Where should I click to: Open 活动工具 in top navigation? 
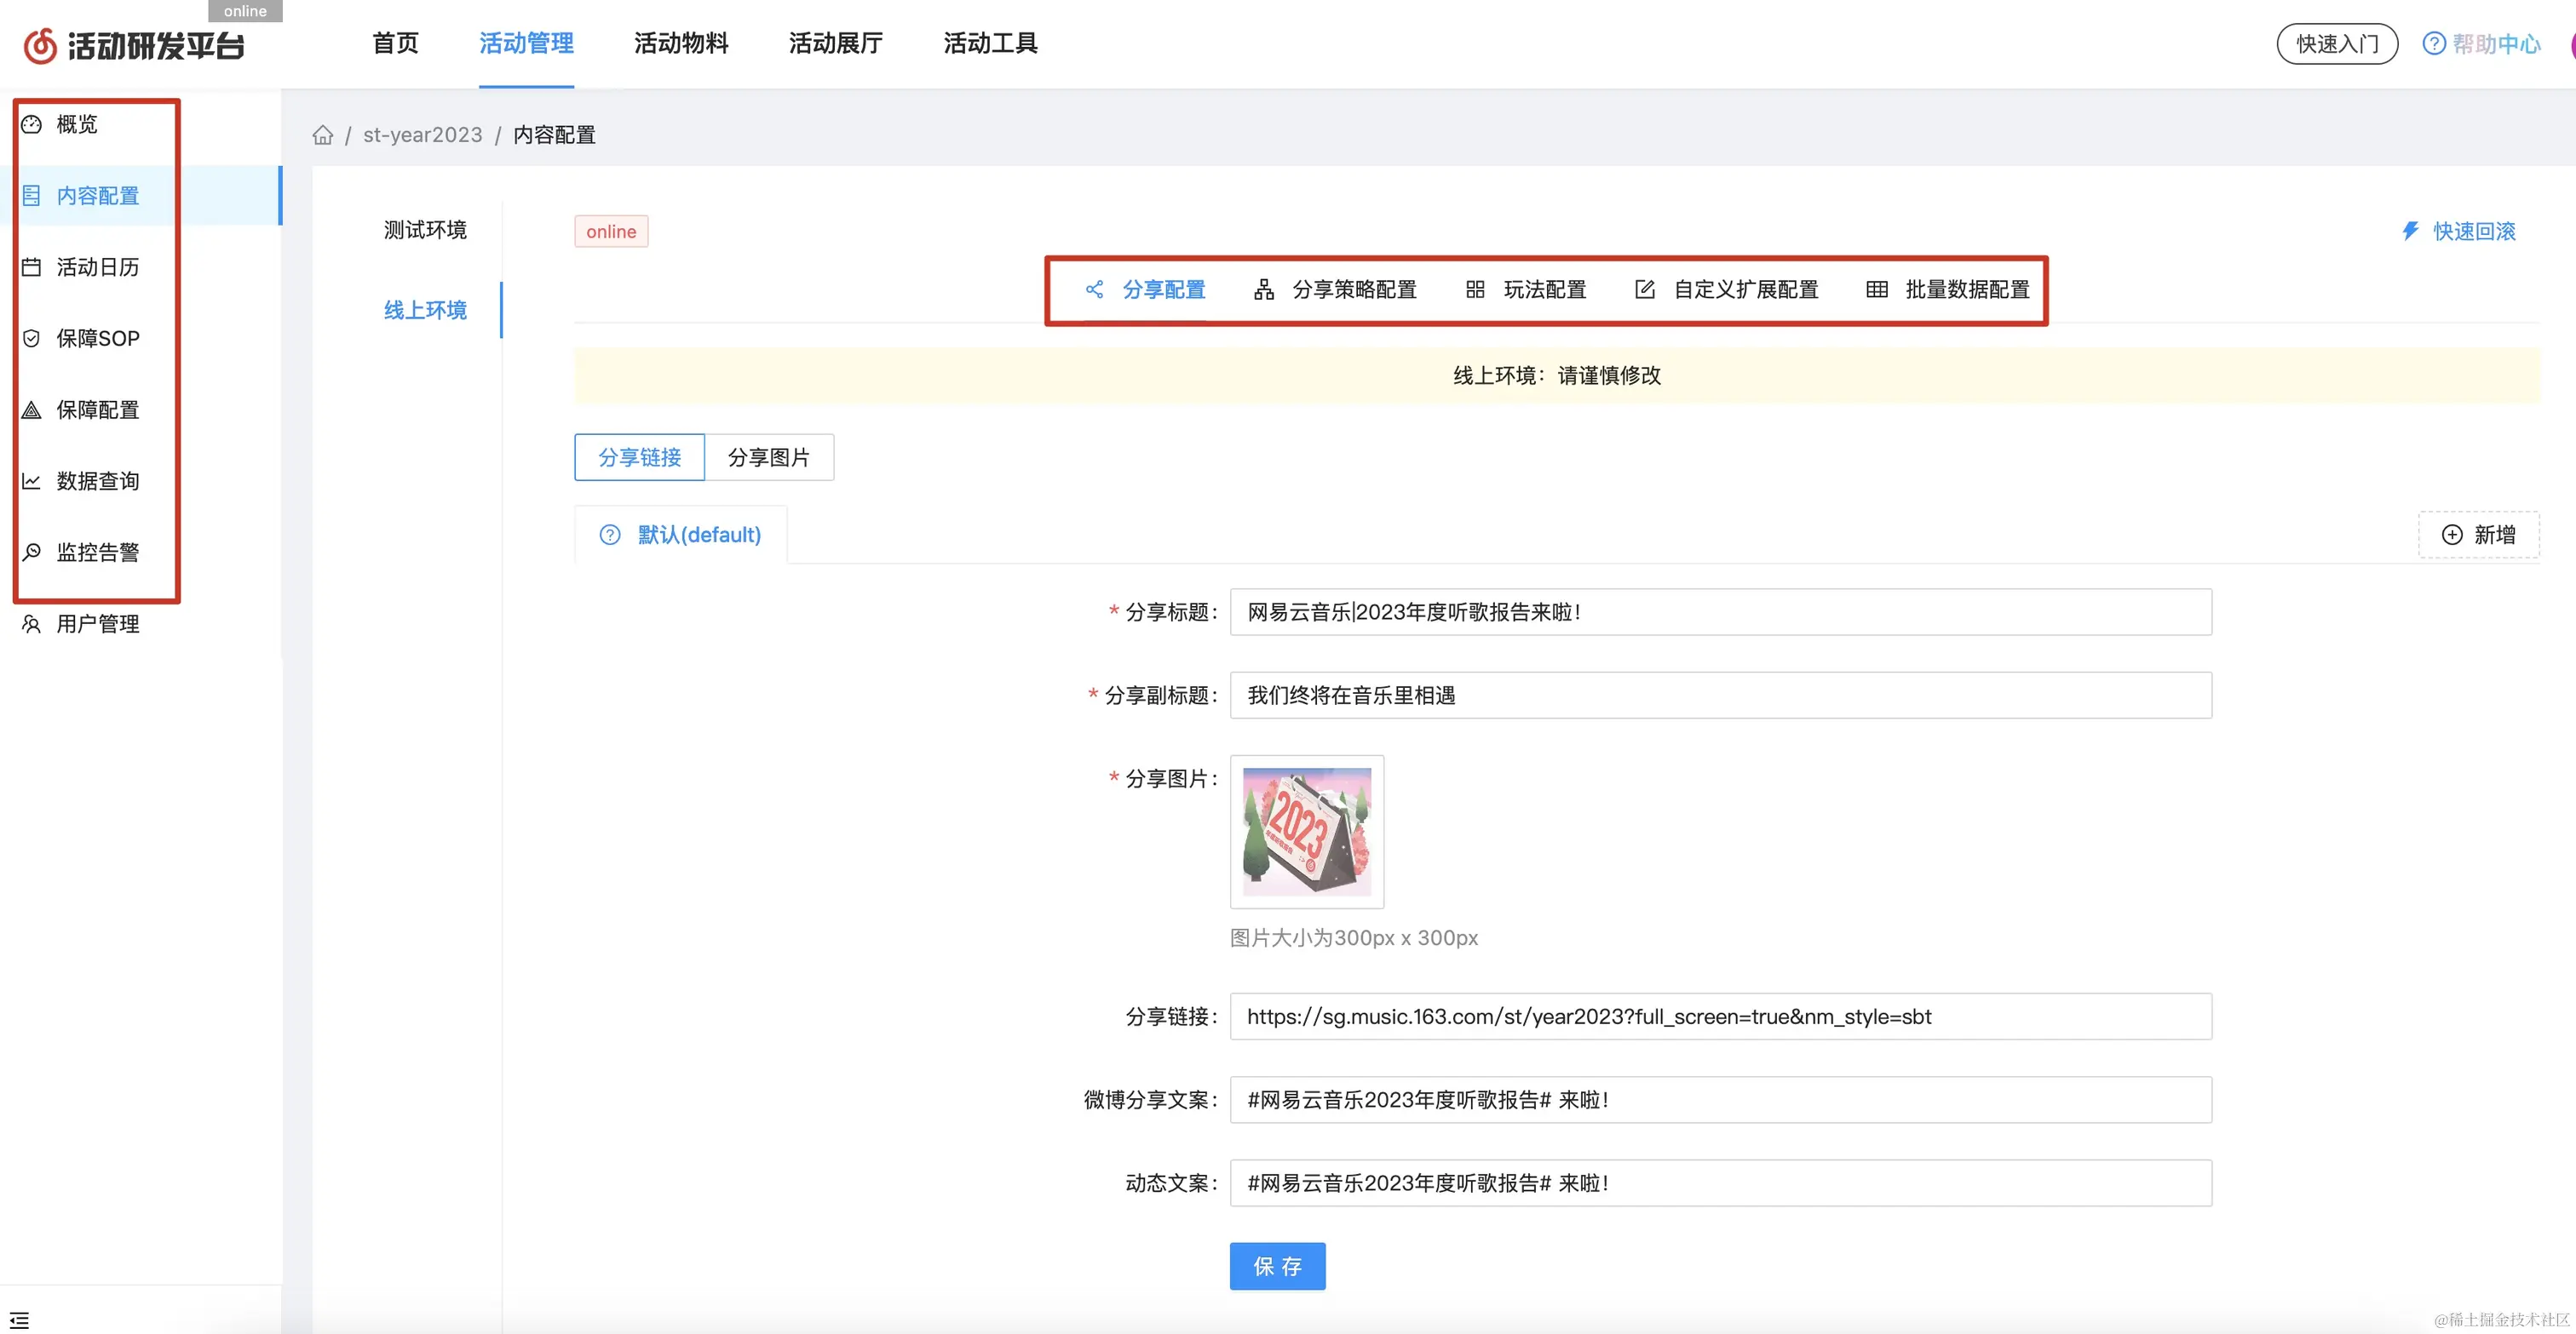tap(990, 43)
